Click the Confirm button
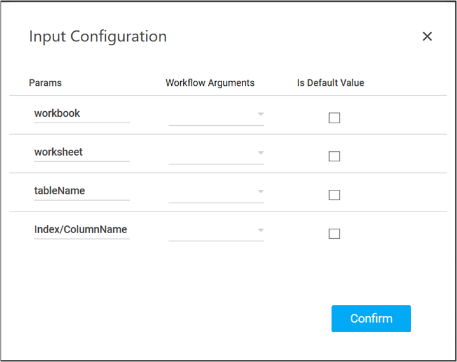 coord(371,319)
